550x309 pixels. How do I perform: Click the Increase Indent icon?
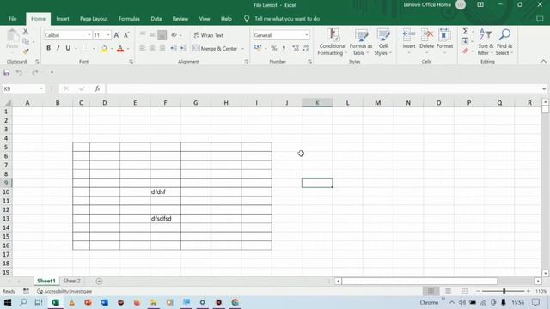[x=183, y=48]
